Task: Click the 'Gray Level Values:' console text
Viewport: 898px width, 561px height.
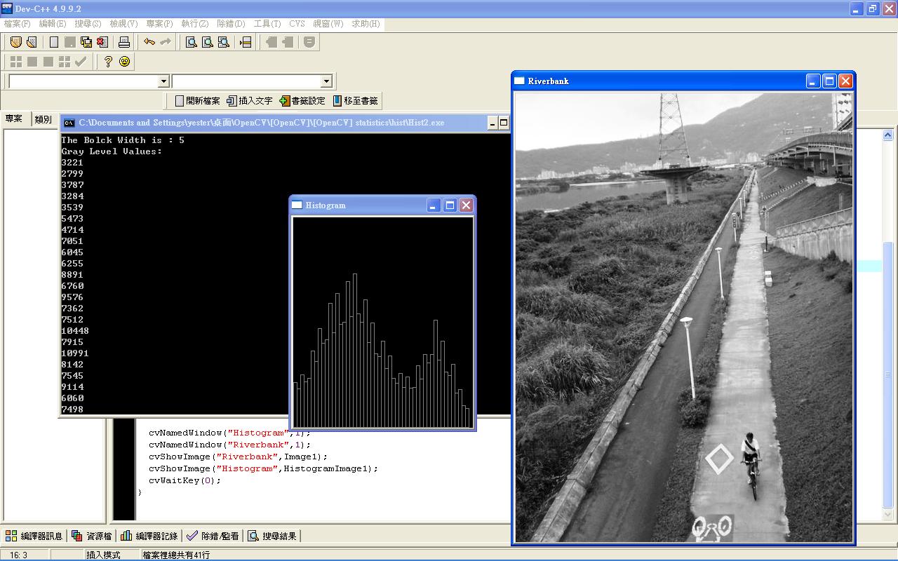Action: [x=112, y=151]
